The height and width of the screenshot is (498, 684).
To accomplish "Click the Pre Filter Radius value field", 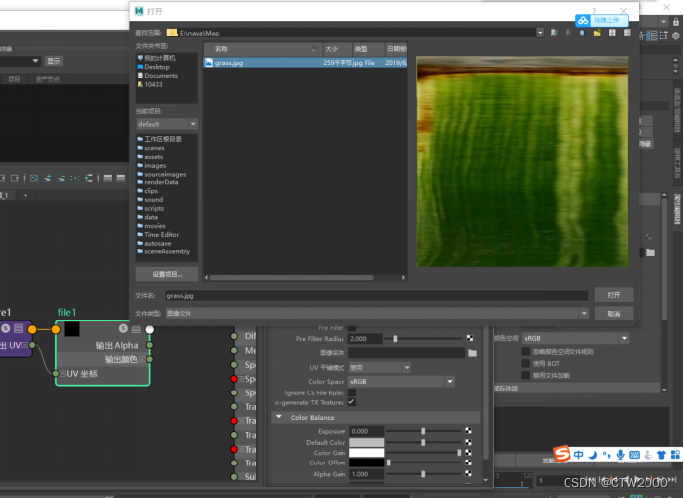I will coord(365,338).
